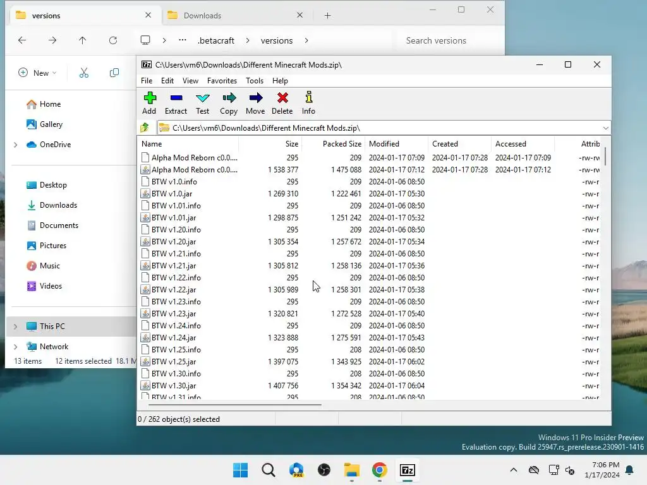
Task: Click the Copy icon in Explorer toolbar
Action: tap(114, 73)
